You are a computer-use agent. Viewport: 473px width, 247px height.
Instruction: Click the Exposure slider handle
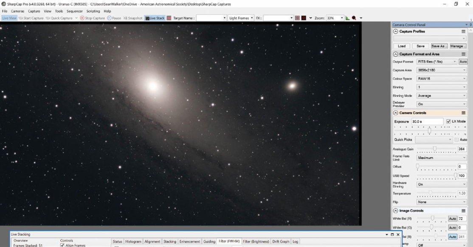point(430,130)
